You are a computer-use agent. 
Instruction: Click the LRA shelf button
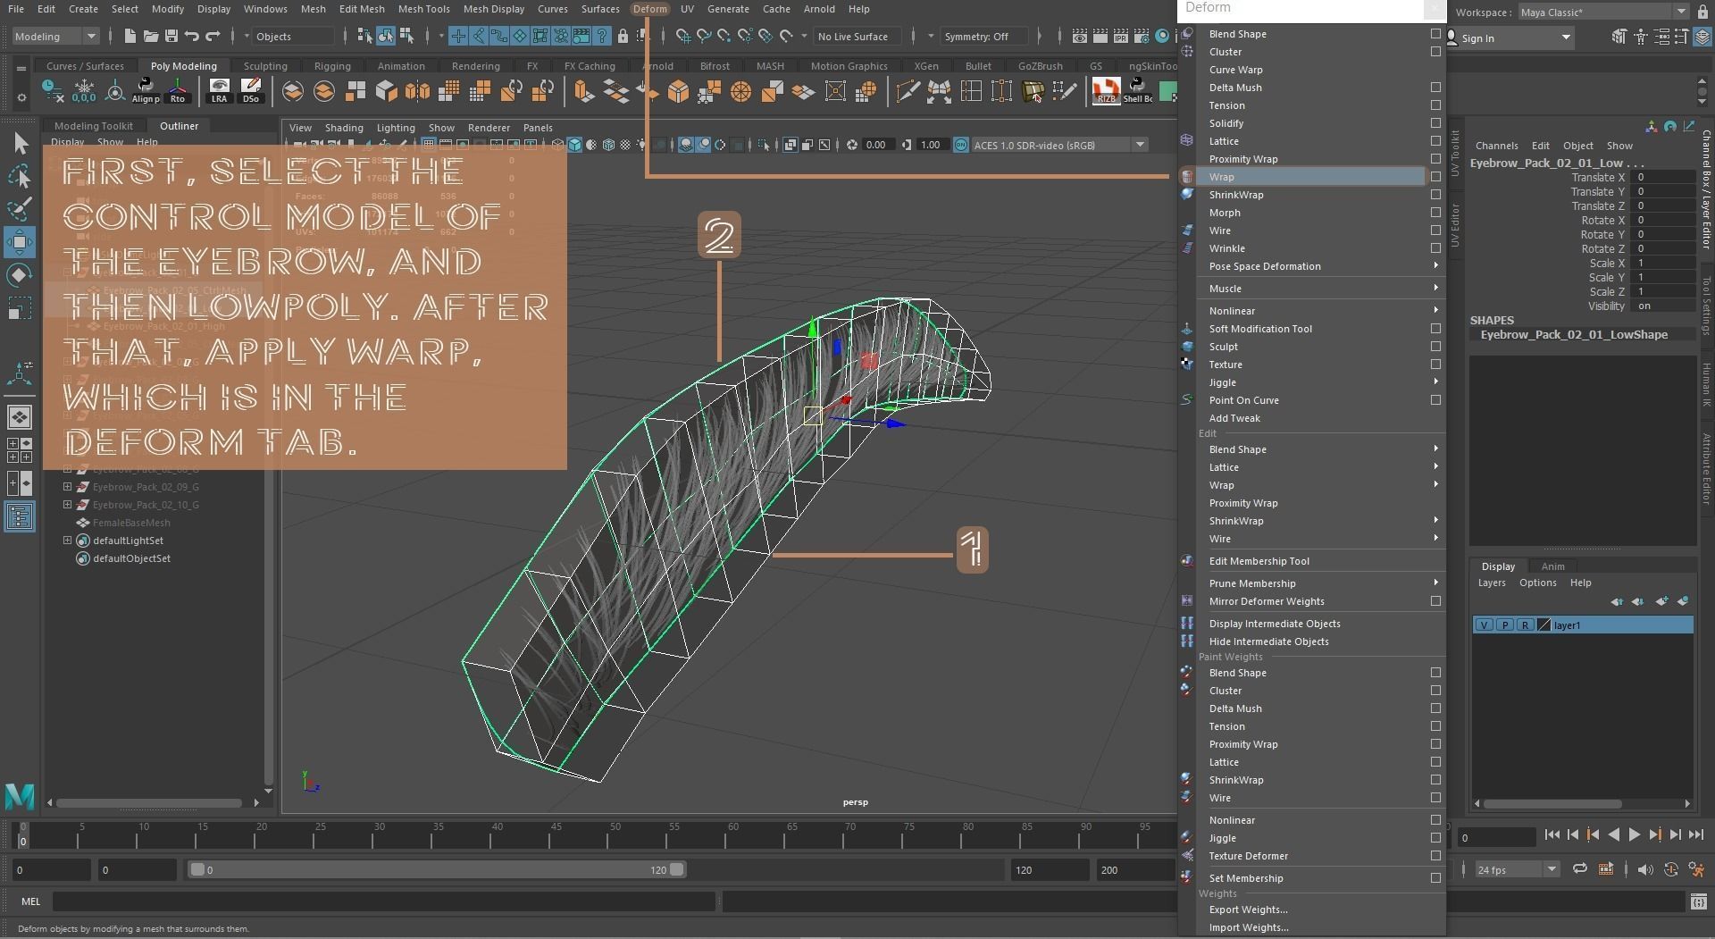click(219, 90)
